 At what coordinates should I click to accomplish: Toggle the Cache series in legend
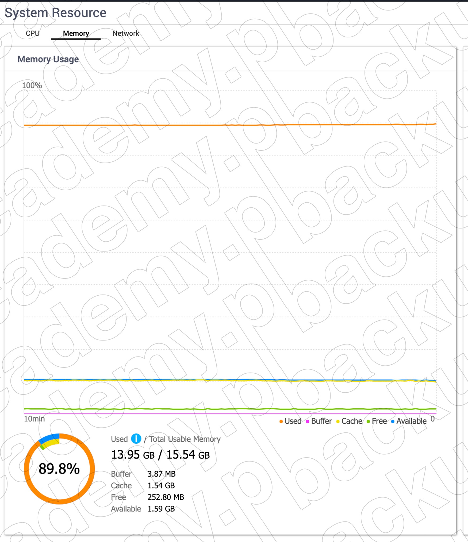[349, 421]
